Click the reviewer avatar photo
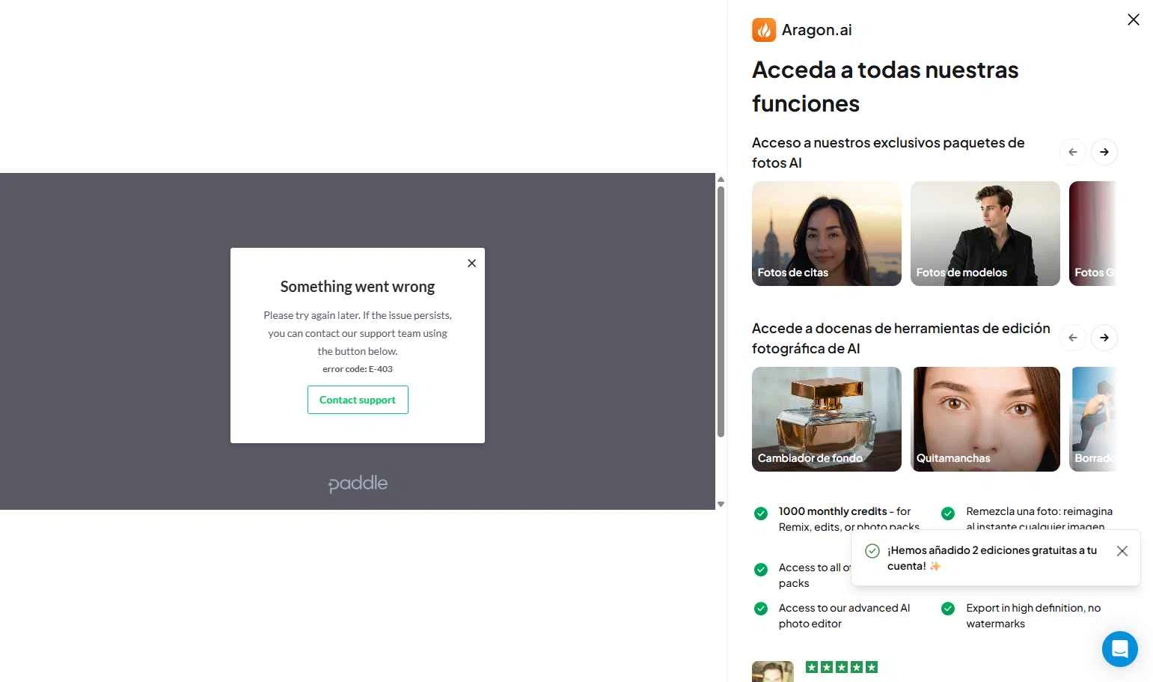This screenshot has width=1153, height=682. click(773, 672)
